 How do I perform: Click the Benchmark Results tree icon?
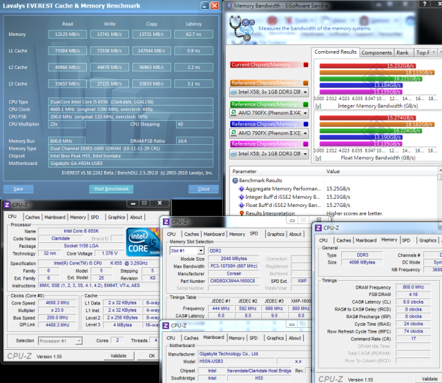tap(235, 181)
